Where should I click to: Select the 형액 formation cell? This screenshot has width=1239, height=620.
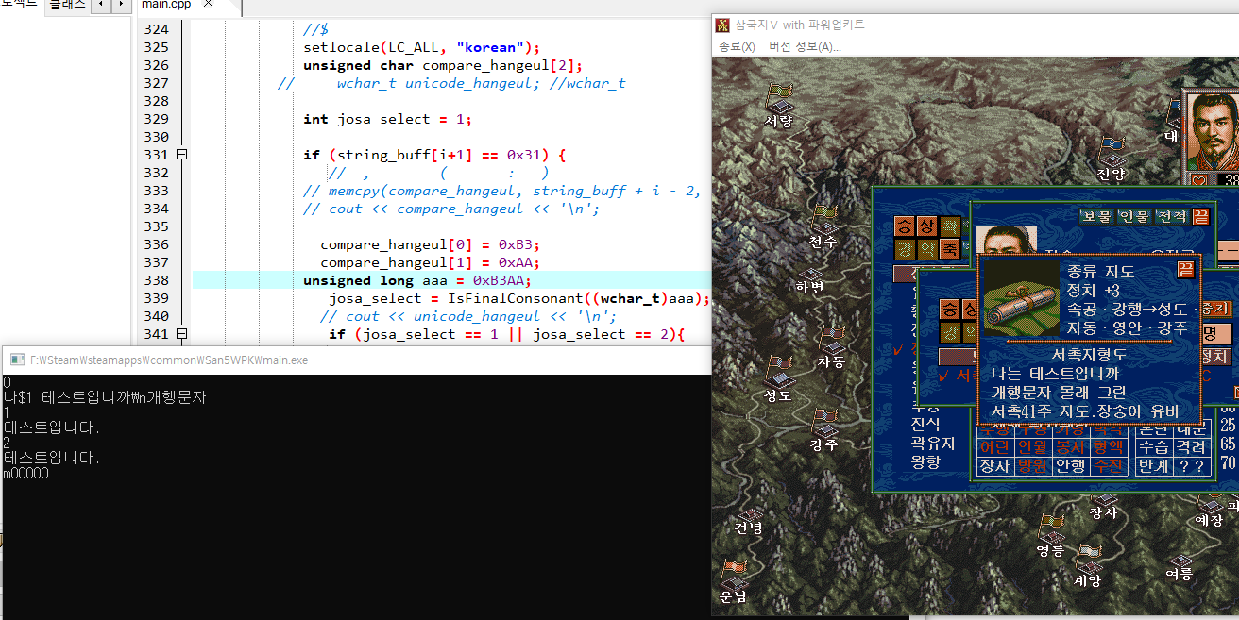(x=1108, y=447)
